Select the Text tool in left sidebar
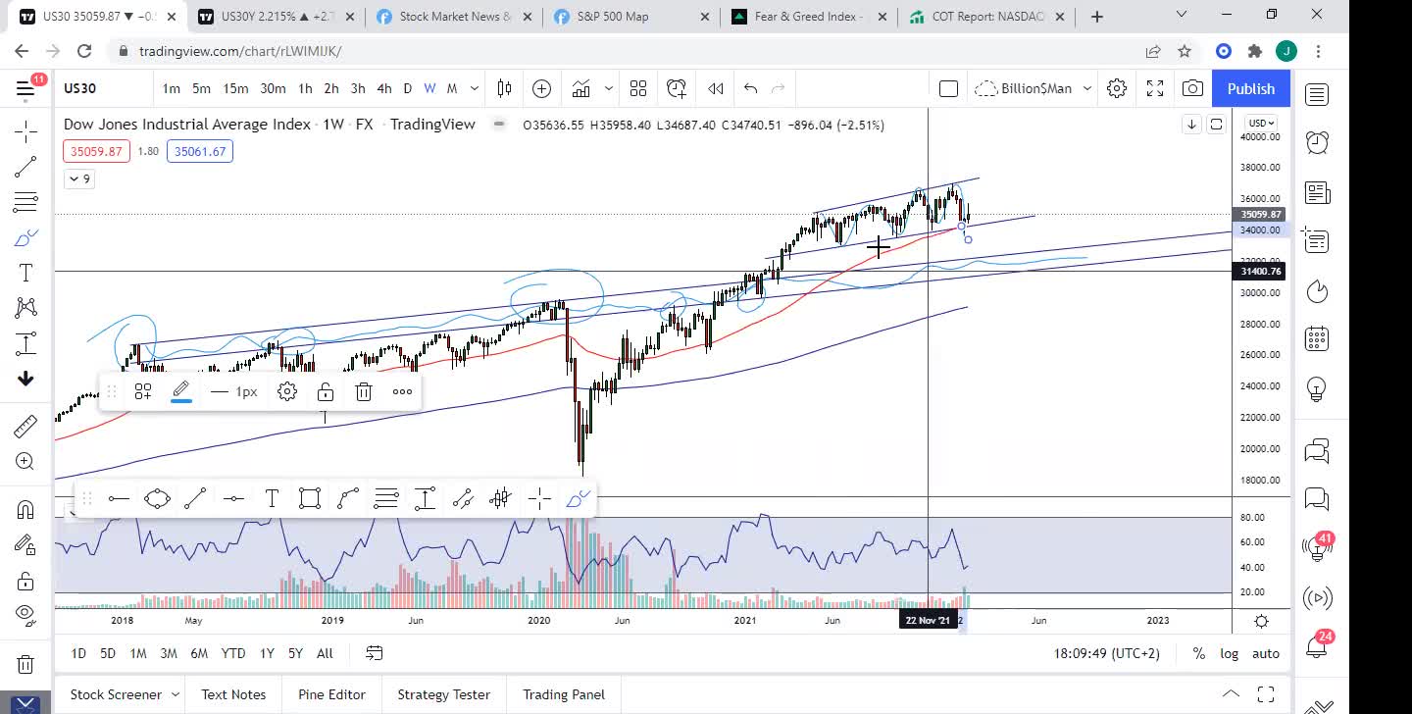 pos(25,273)
